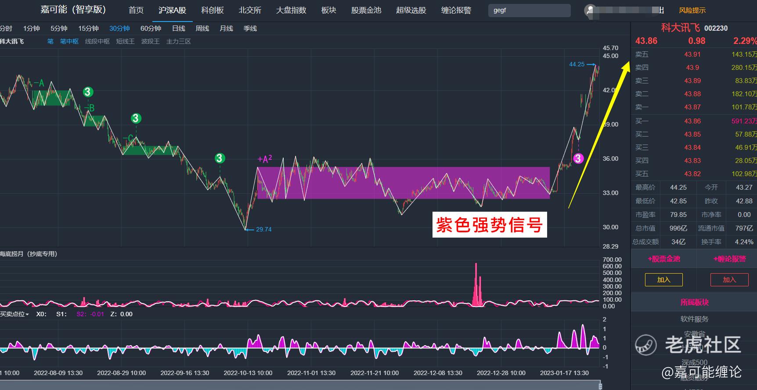Switch chart to 月线
This screenshot has height=390, width=757.
click(x=227, y=29)
